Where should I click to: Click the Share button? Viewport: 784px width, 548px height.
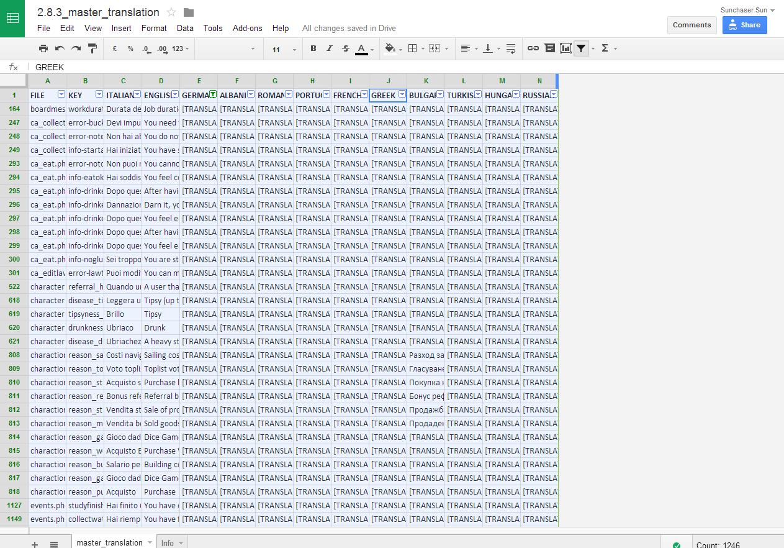point(744,25)
